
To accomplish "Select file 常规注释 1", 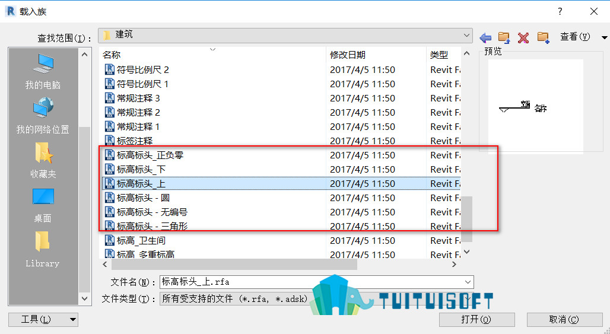I will click(138, 127).
